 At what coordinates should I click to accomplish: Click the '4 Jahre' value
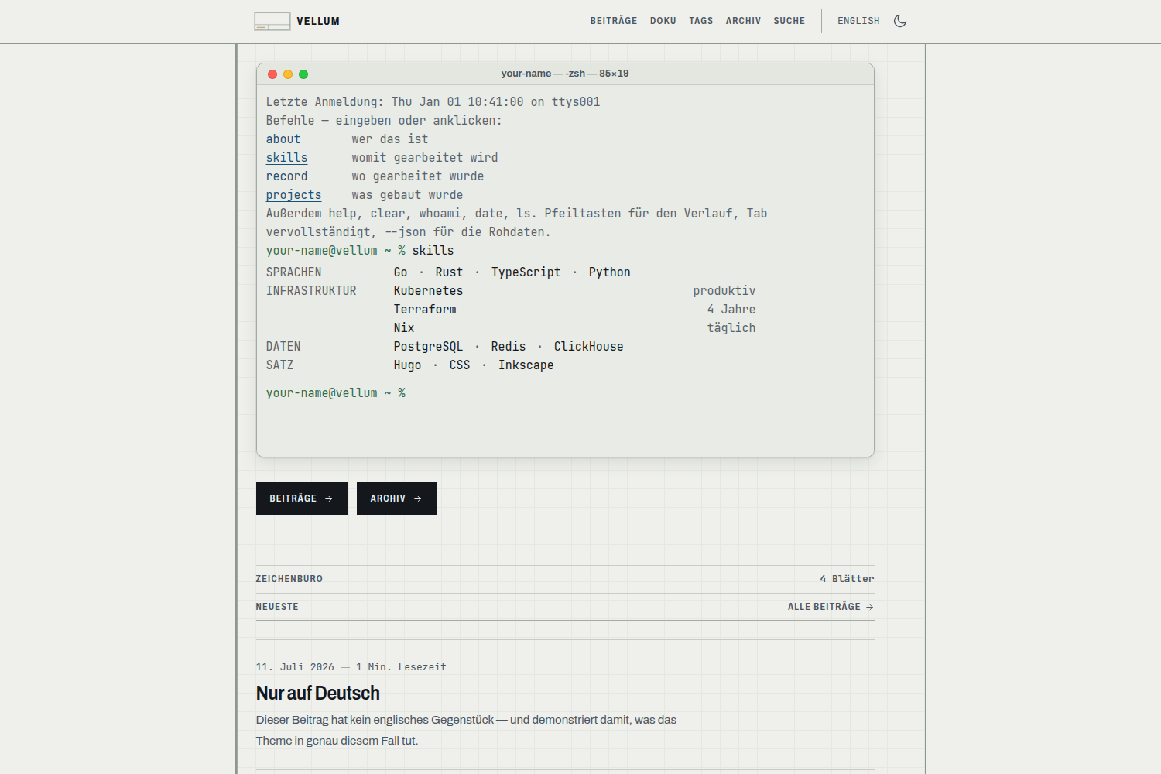(731, 310)
